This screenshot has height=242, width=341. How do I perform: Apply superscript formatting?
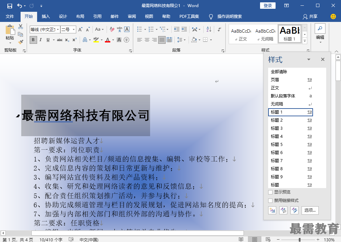(x=75, y=40)
